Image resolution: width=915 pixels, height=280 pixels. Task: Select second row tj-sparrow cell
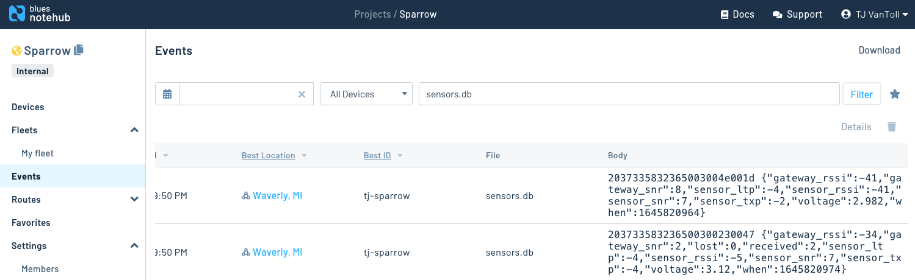[x=386, y=253]
